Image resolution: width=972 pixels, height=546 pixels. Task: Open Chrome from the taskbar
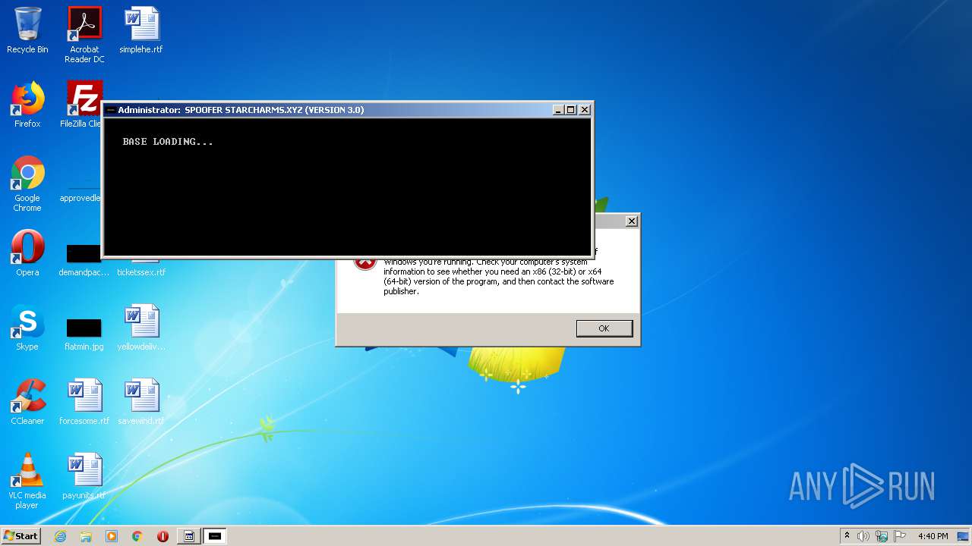(x=137, y=536)
